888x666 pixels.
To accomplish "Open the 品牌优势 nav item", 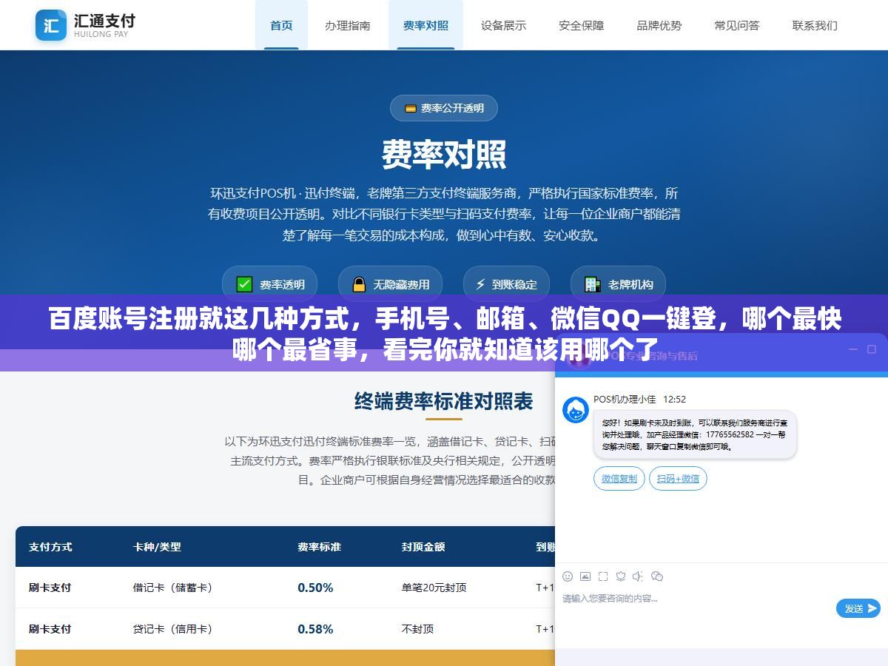I will click(659, 25).
